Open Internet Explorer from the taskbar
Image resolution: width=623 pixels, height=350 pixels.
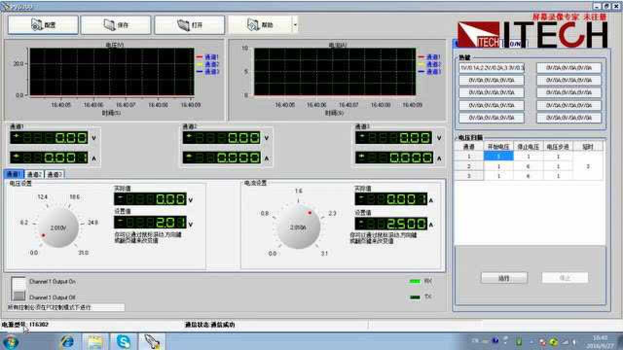[68, 342]
